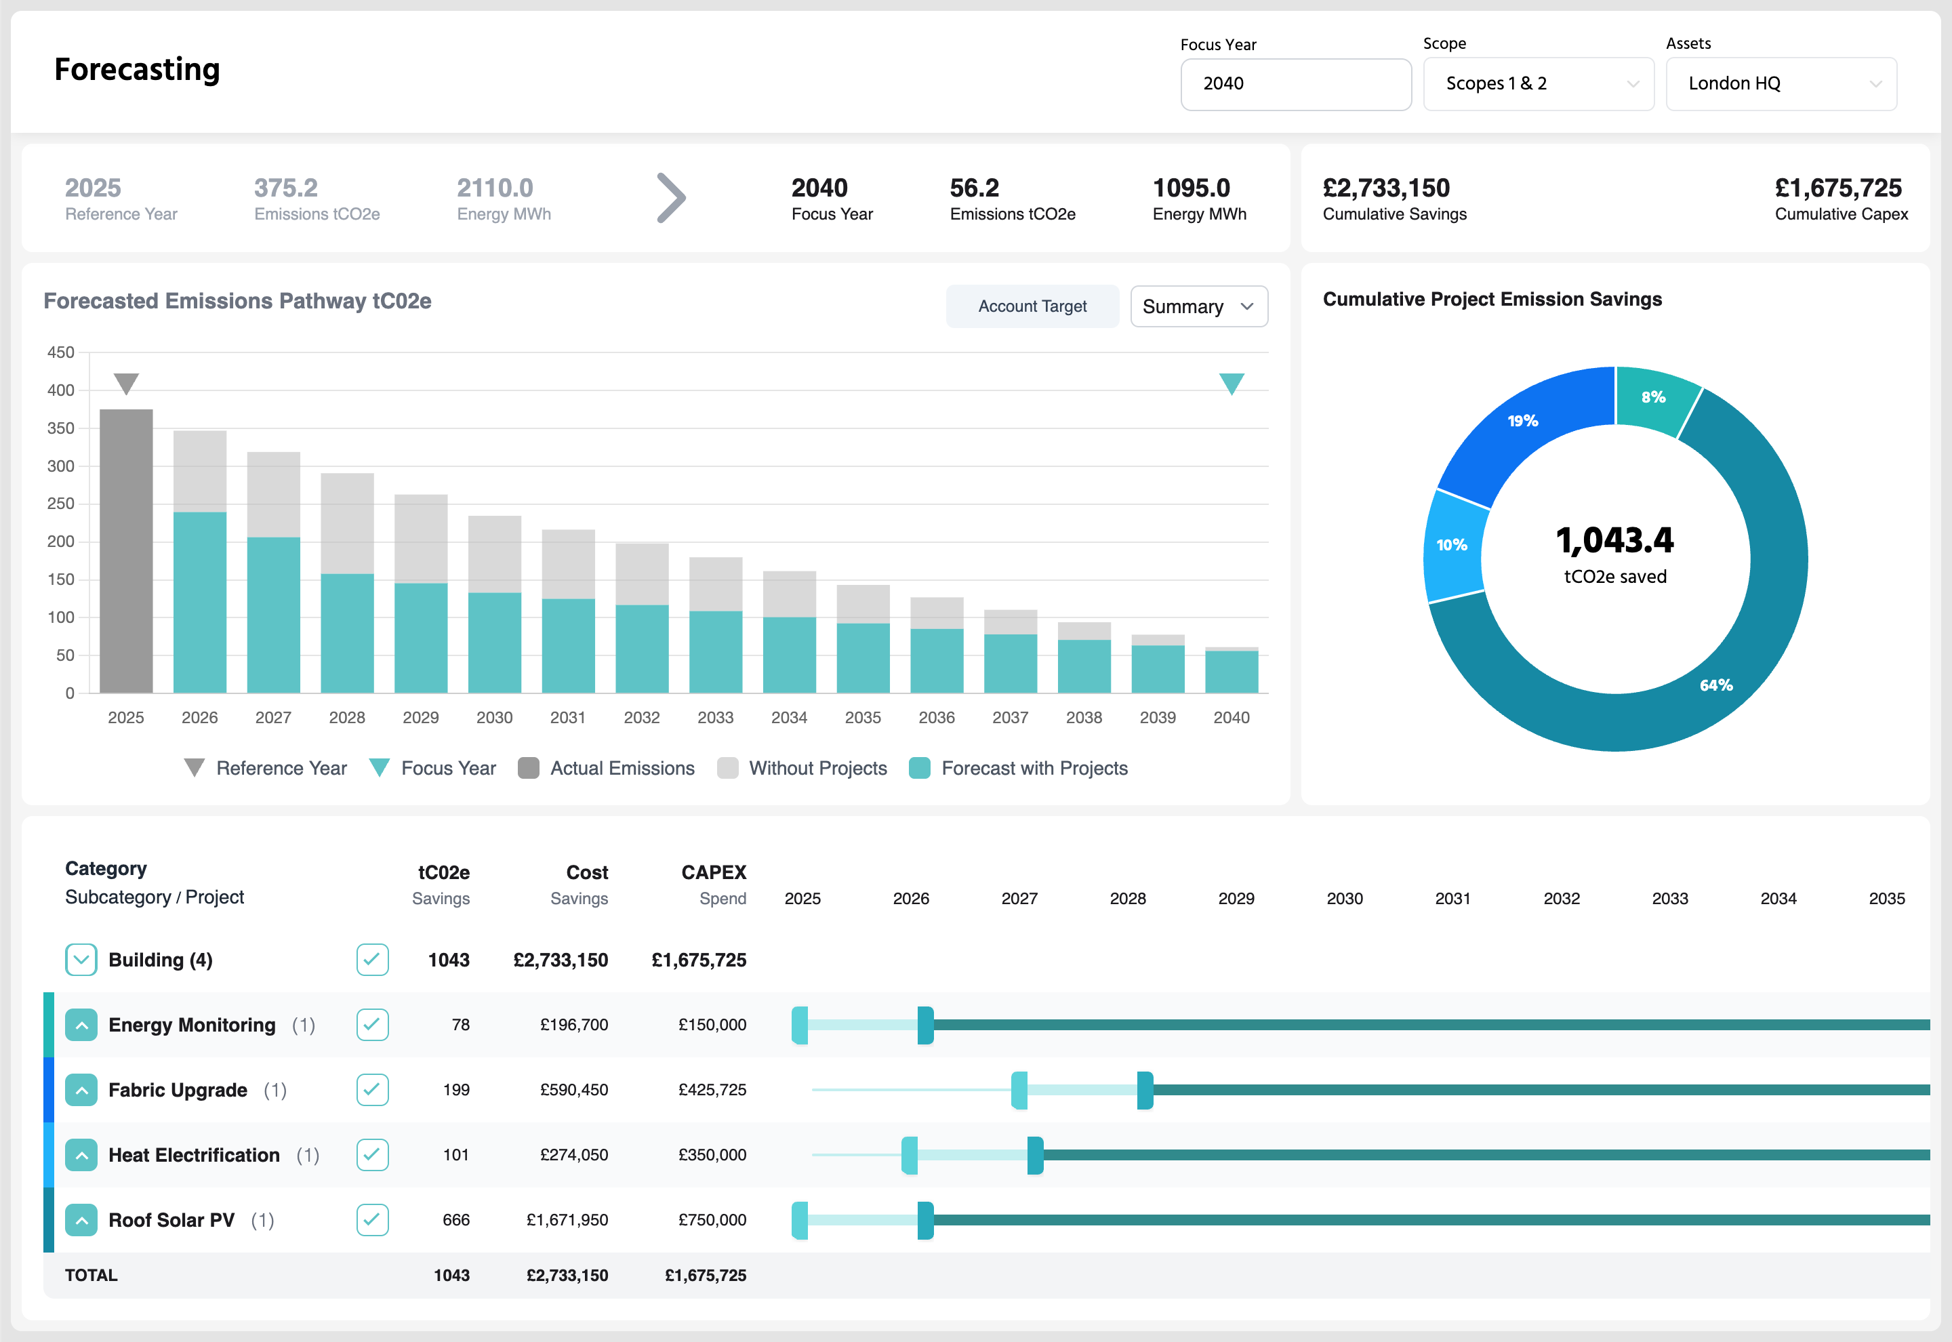Click the tC02e Savings column header
Screen dimensions: 1952x1342
[442, 884]
